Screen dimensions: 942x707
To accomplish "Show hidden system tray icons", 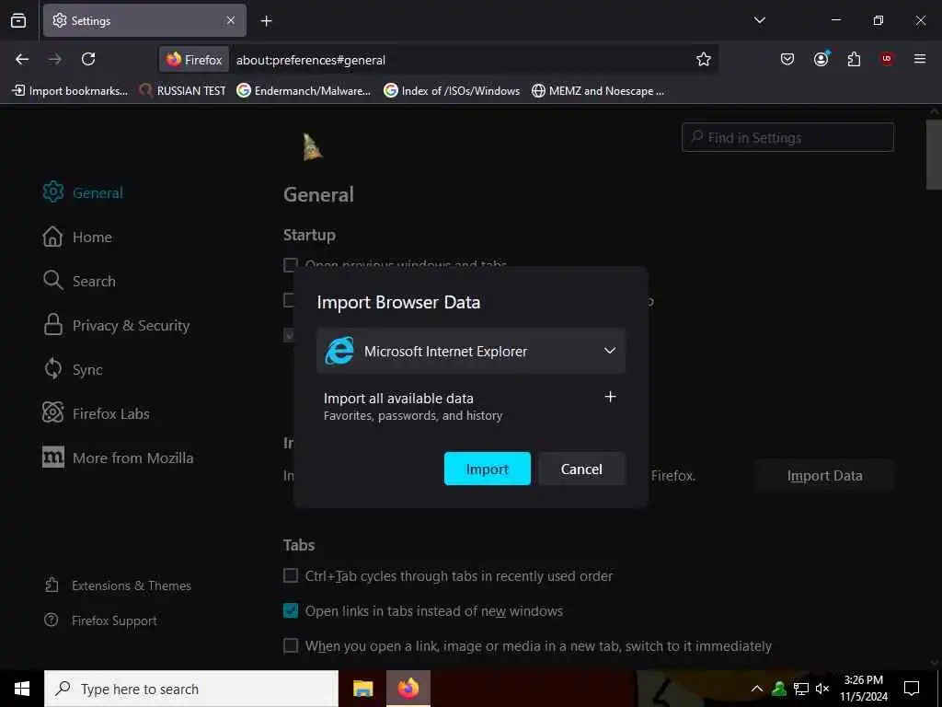I will pyautogui.click(x=757, y=689).
